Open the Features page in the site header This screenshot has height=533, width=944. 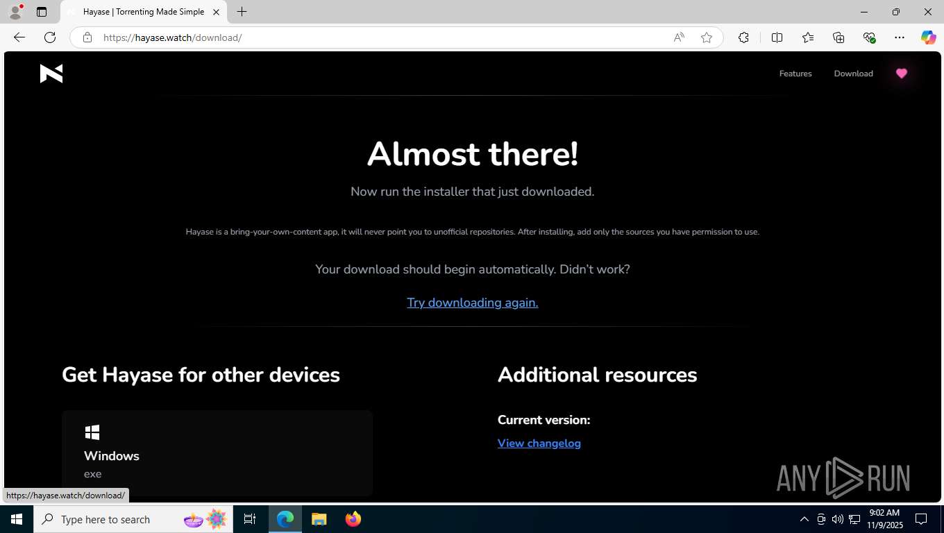[795, 74]
